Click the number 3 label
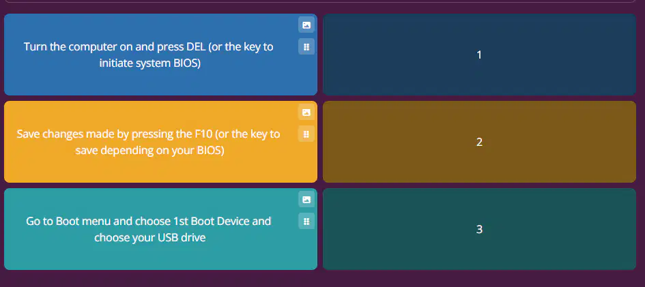The image size is (645, 287). (479, 229)
